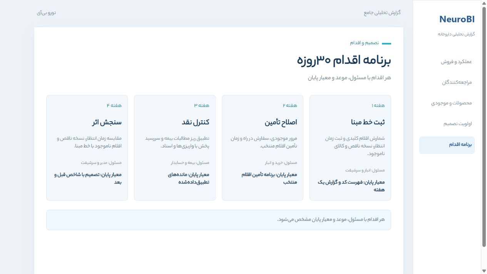Click معیار پایان: فهرست کد و گزارش
The height and width of the screenshot is (274, 487).
coord(351,186)
